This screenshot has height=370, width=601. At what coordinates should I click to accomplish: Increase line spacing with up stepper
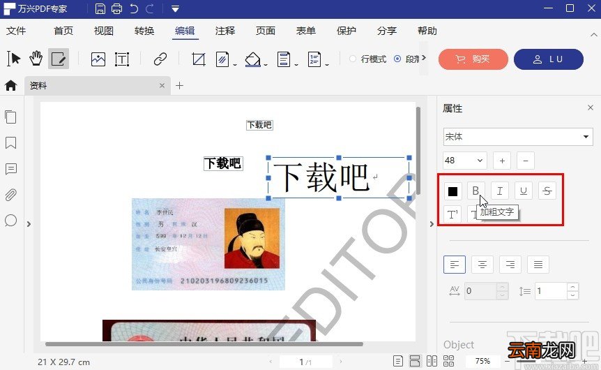(572, 287)
